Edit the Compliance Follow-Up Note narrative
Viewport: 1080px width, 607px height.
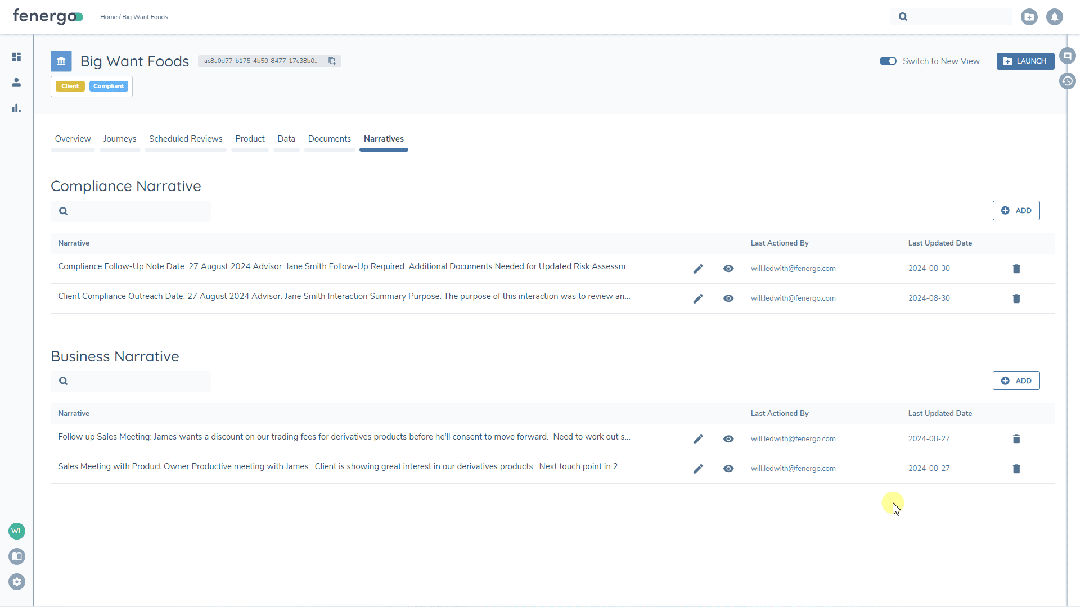(x=698, y=269)
